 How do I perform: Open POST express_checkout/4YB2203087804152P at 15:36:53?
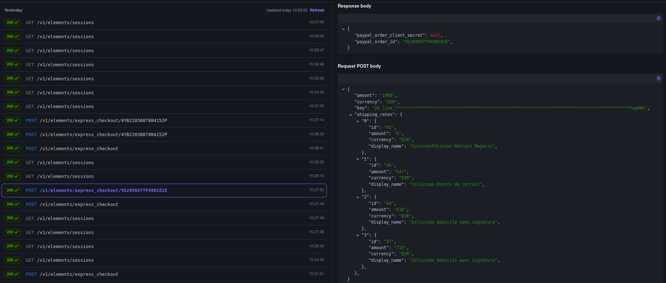pos(103,134)
